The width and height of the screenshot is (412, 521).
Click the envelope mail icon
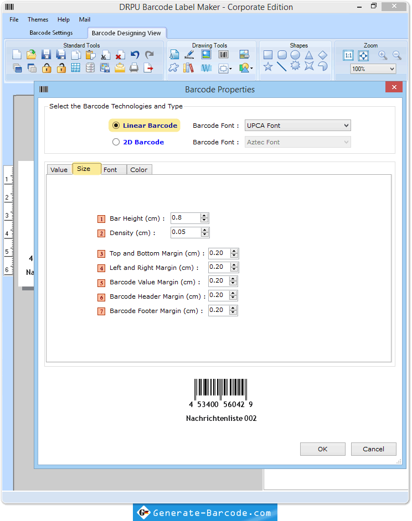coord(120,68)
